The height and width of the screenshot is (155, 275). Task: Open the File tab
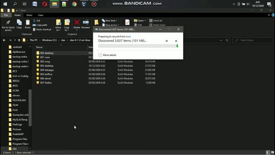pos(6,15)
